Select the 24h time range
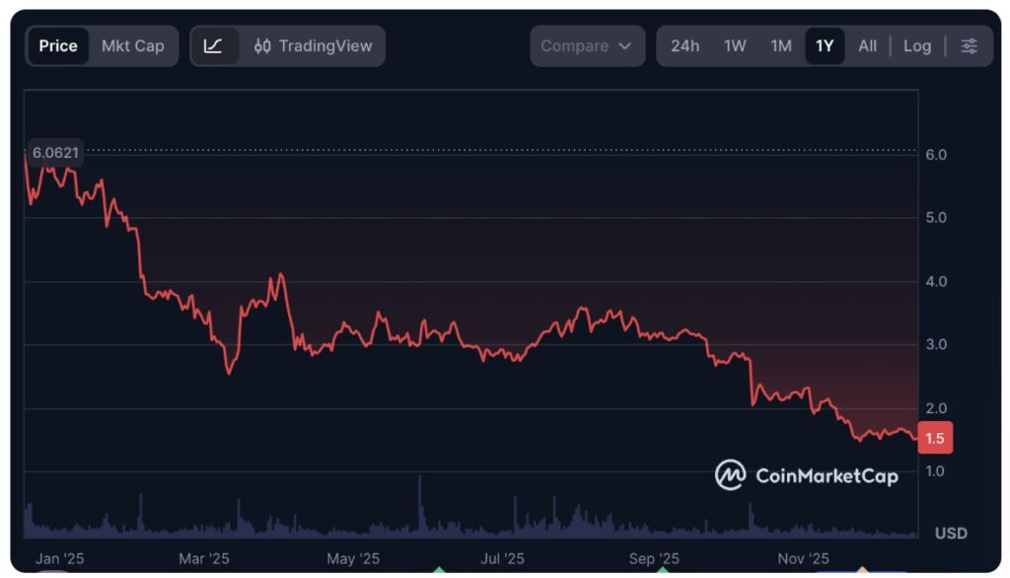This screenshot has height=578, width=1010. click(685, 46)
